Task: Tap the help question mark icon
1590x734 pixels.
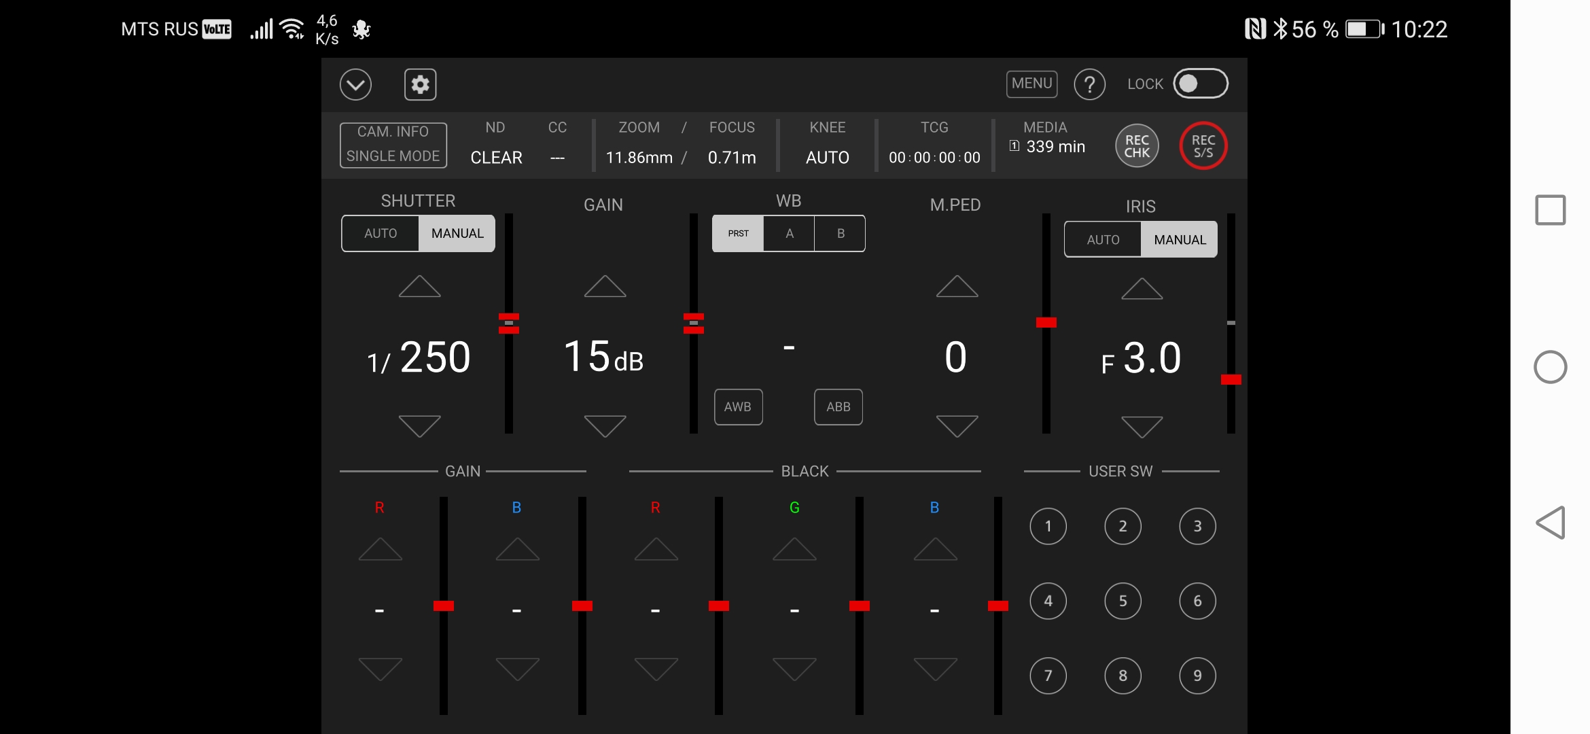Action: pyautogui.click(x=1089, y=85)
